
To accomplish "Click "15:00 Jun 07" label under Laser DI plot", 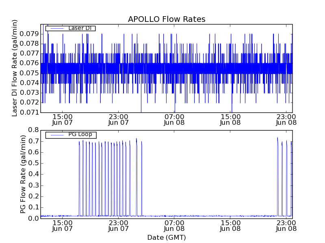I will coord(63,119).
